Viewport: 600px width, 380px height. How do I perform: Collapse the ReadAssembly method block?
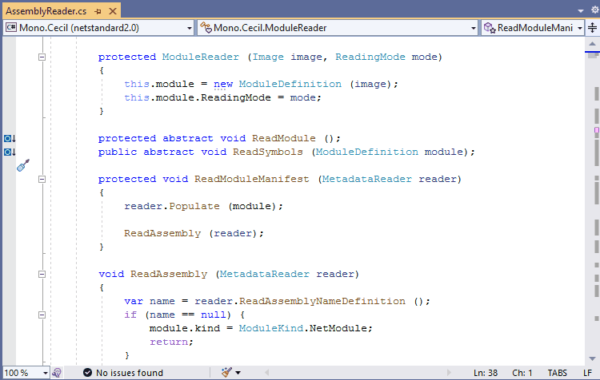(41, 274)
